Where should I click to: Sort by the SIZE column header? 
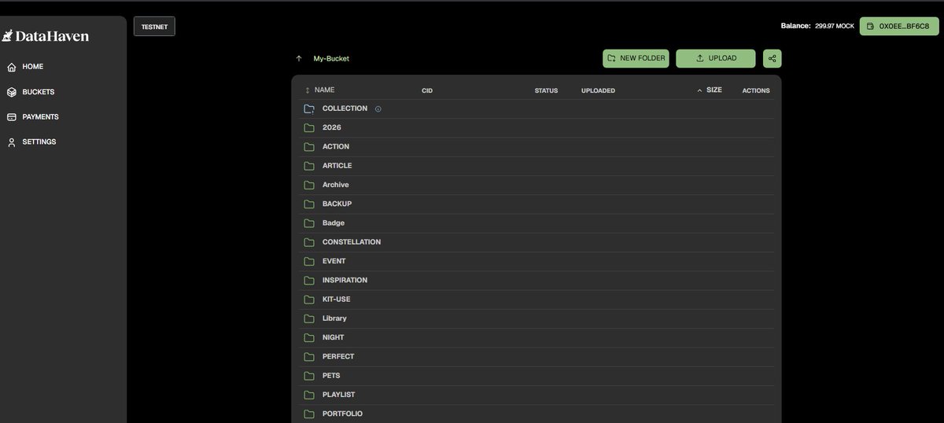pos(710,90)
